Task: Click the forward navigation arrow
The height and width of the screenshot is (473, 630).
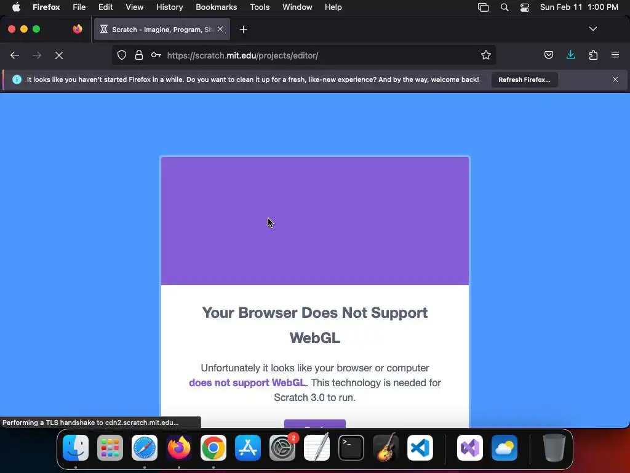Action: (x=37, y=55)
